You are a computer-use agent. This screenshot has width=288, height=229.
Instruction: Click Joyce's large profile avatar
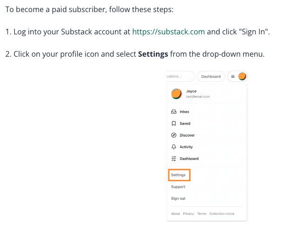click(x=176, y=93)
